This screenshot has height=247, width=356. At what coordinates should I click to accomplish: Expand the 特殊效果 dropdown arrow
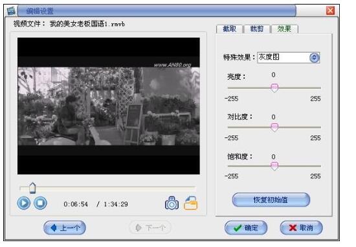pos(314,58)
